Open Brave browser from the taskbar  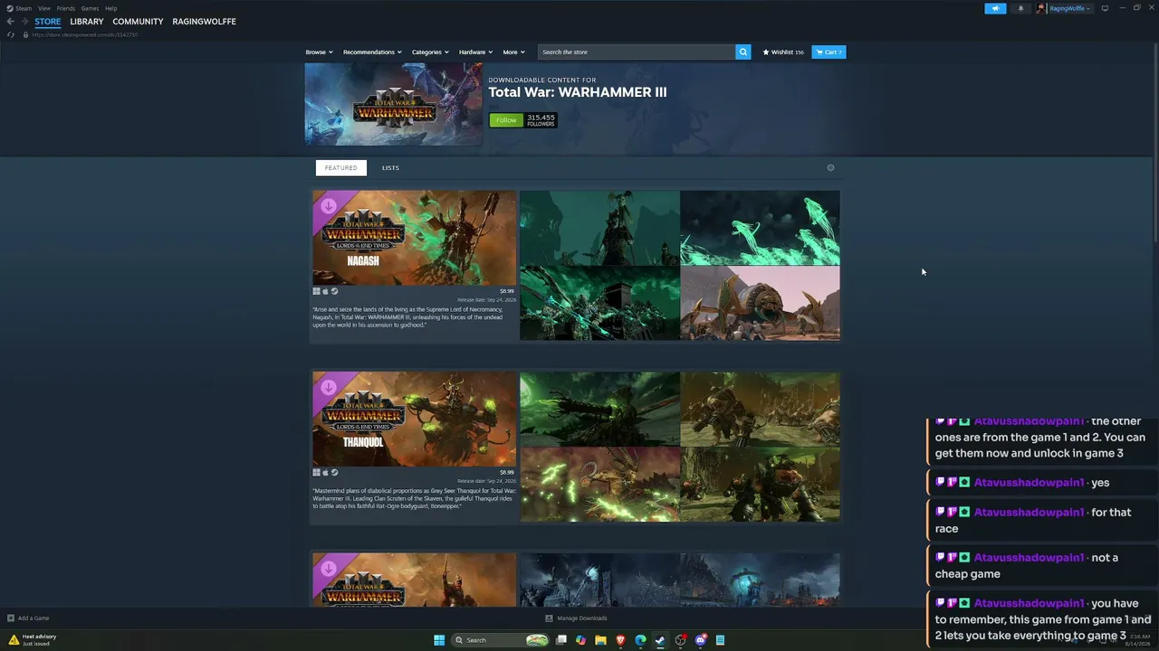click(x=620, y=640)
